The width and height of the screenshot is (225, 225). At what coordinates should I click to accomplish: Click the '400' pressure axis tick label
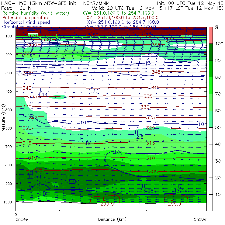(x=8, y=92)
